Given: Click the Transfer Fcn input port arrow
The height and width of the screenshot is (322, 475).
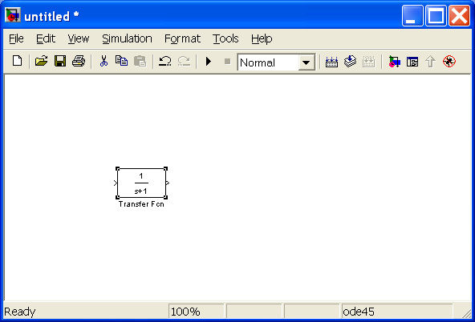Looking at the screenshot, I should pyautogui.click(x=116, y=183).
